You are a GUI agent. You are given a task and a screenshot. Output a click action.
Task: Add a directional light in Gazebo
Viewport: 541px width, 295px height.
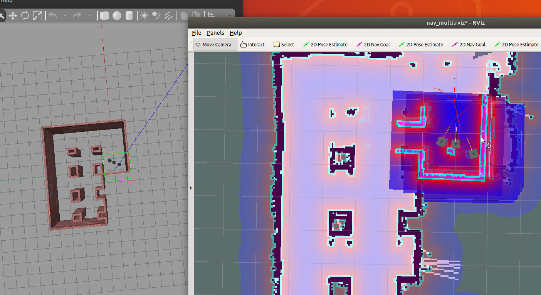click(169, 16)
